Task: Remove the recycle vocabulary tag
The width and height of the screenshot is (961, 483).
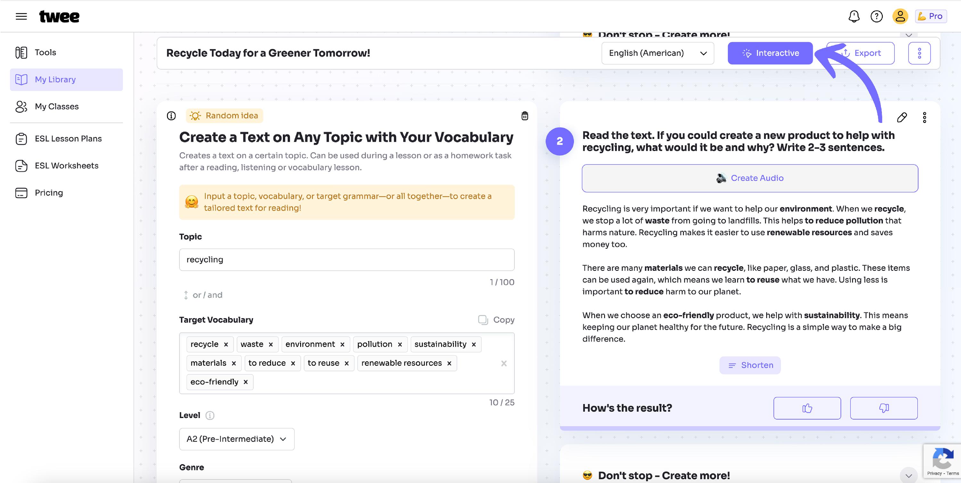Action: coord(226,344)
